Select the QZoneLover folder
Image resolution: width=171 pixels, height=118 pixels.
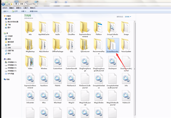tap(85, 45)
